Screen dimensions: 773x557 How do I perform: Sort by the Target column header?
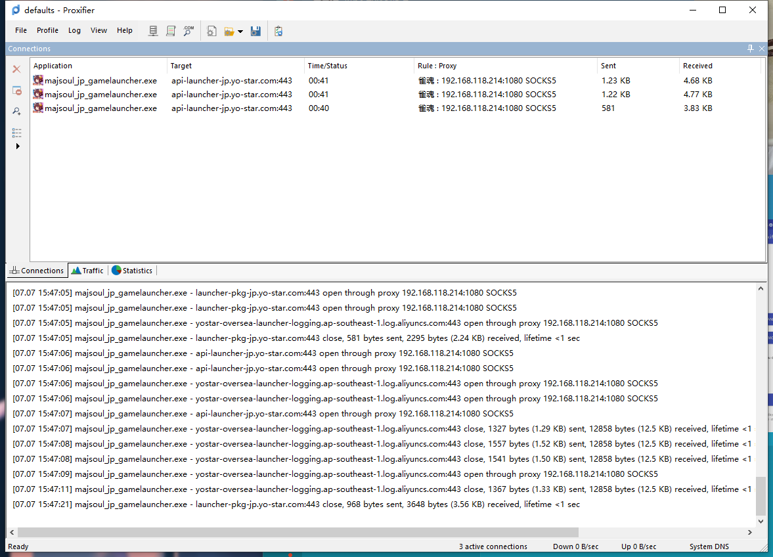click(x=236, y=66)
